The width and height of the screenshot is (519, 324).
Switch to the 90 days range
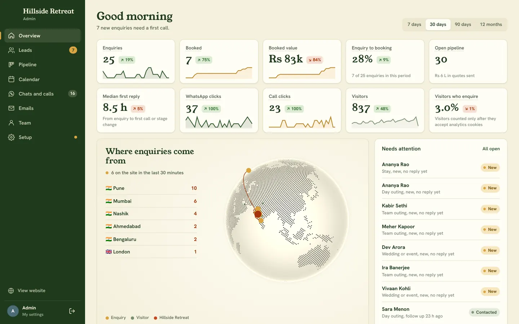click(463, 24)
